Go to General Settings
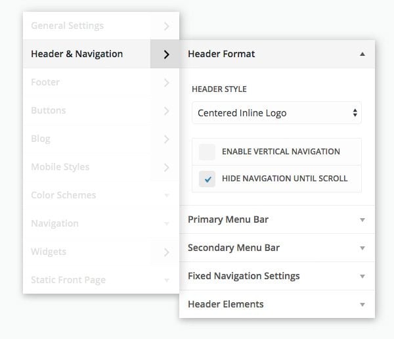Image resolution: width=394 pixels, height=339 pixels. pos(67,26)
